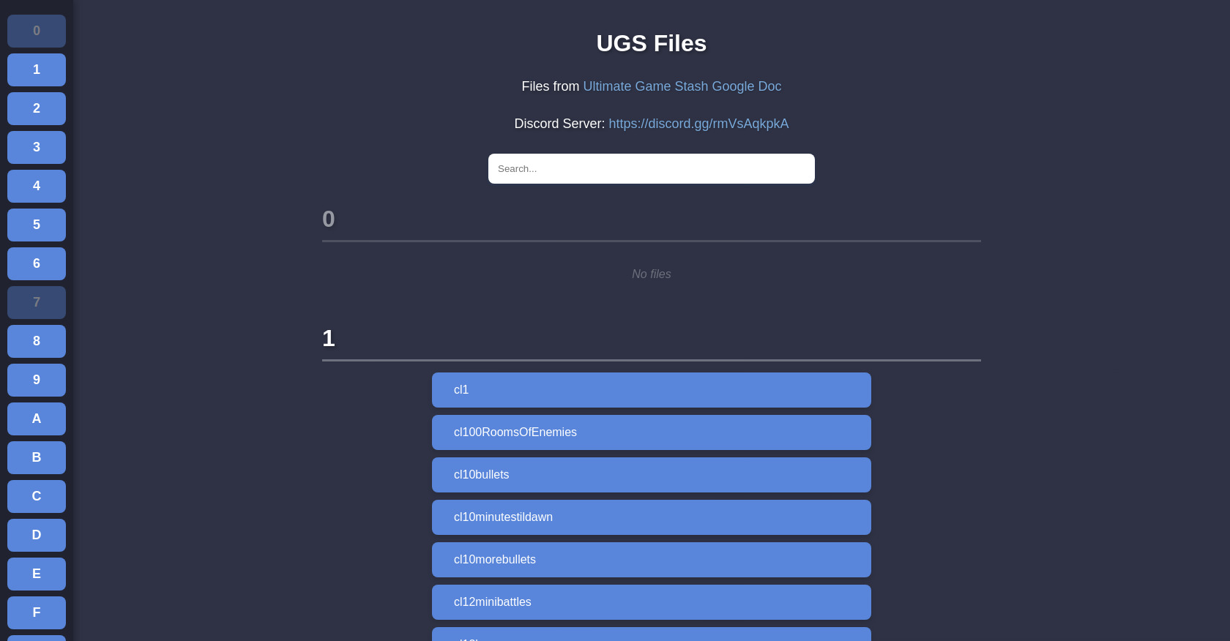Go to letter E section
This screenshot has width=1230, height=641.
37,574
